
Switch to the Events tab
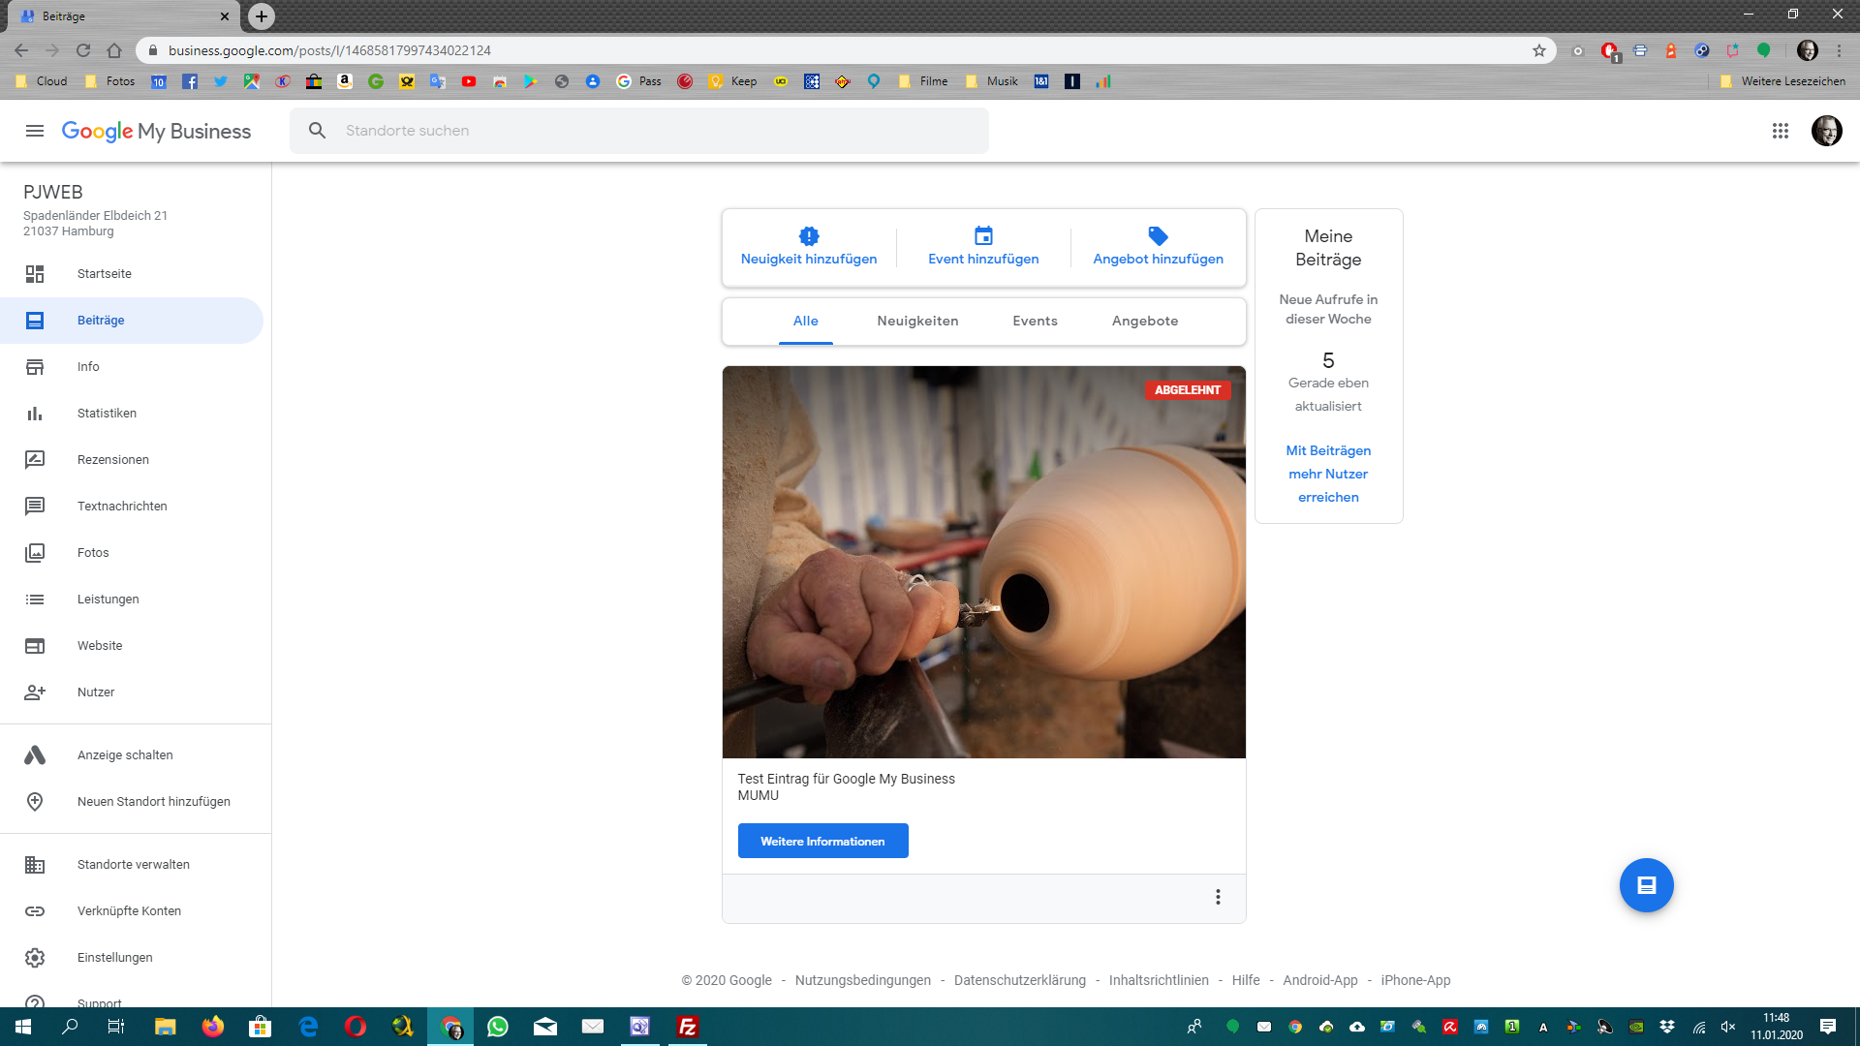click(x=1035, y=322)
